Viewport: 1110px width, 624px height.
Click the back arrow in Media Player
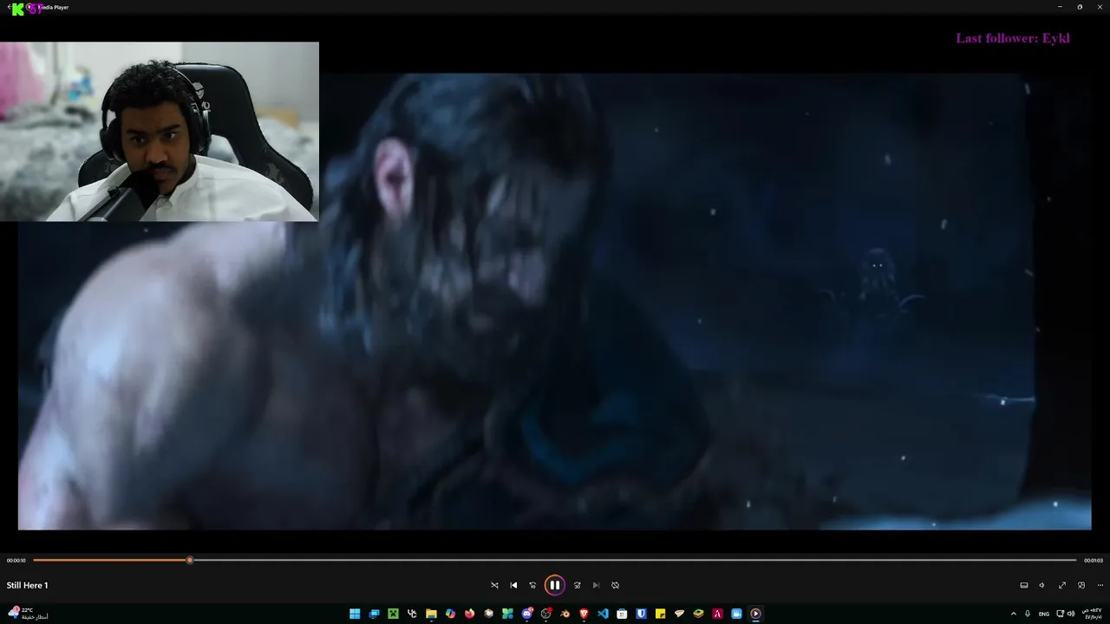[9, 7]
